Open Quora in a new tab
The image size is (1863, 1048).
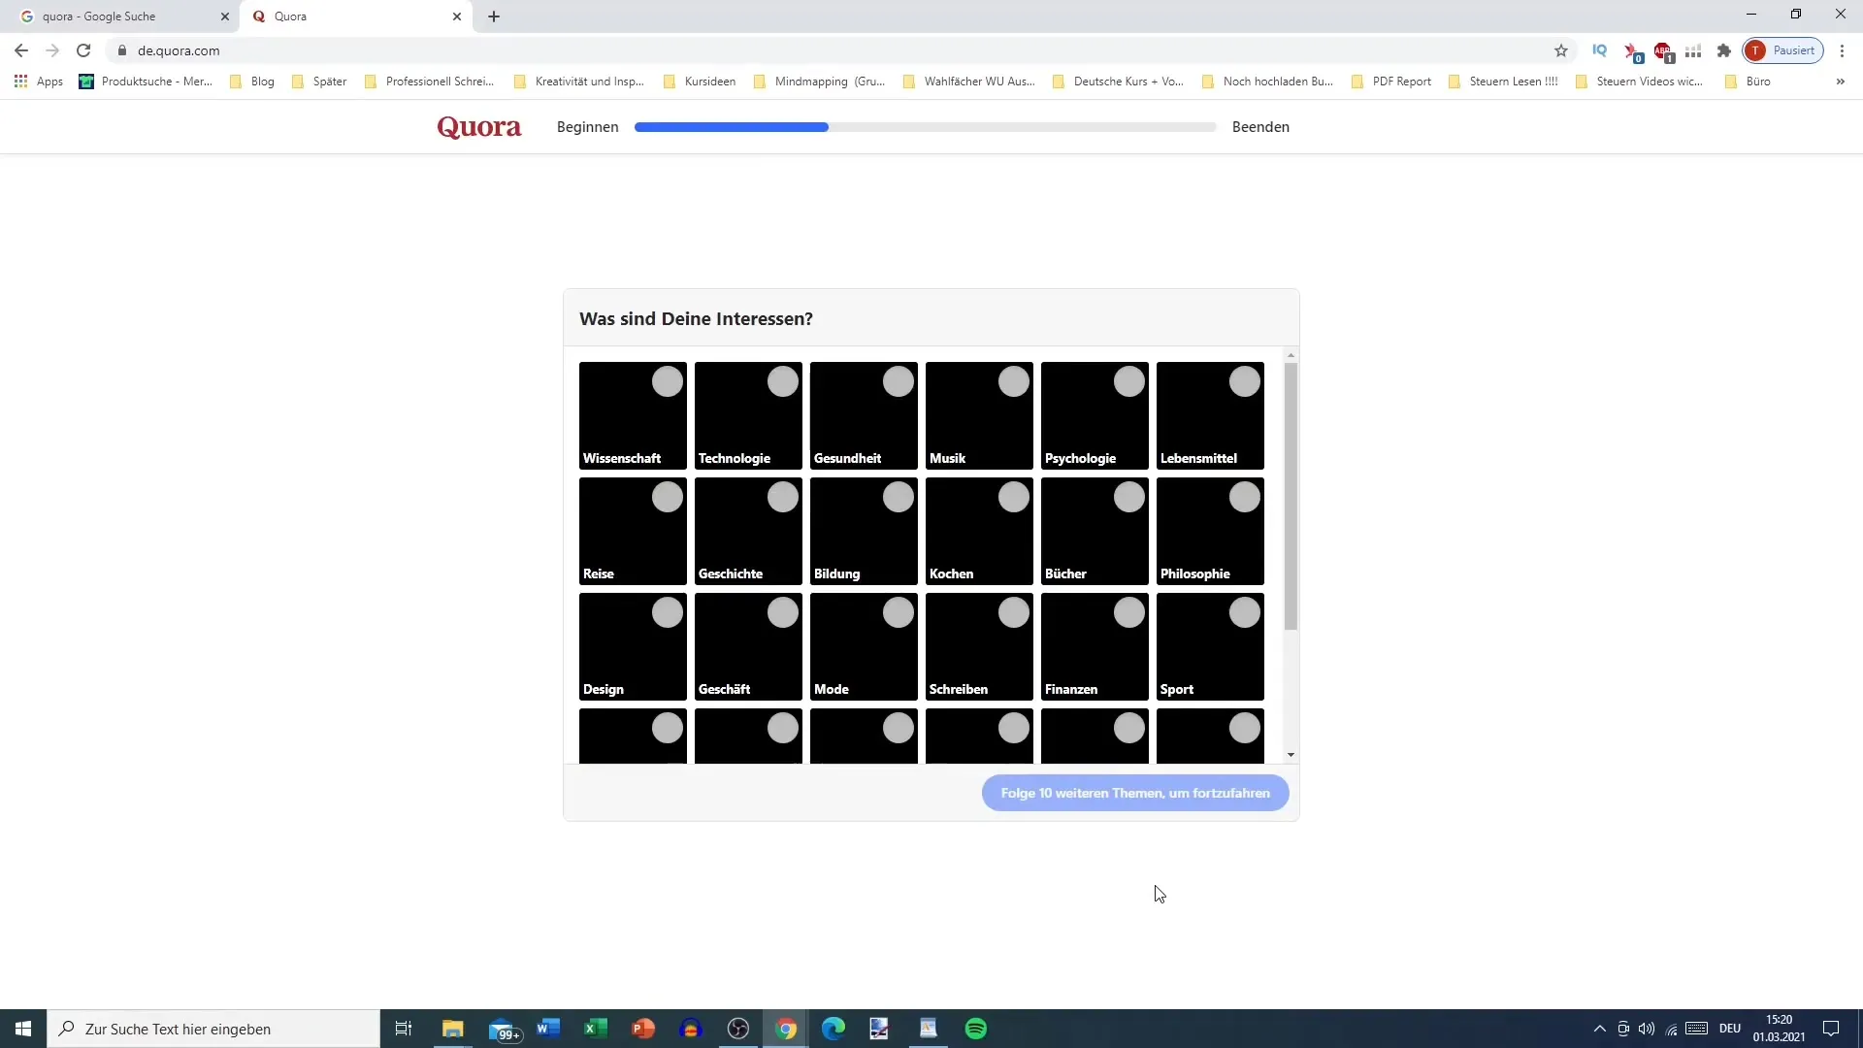pyautogui.click(x=495, y=16)
